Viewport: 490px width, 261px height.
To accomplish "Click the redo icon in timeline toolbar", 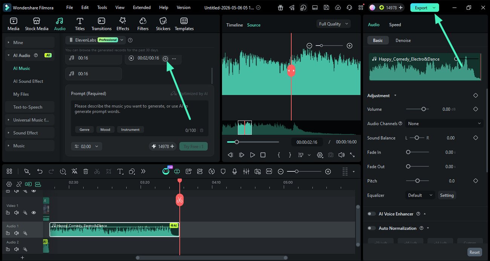I will point(51,171).
